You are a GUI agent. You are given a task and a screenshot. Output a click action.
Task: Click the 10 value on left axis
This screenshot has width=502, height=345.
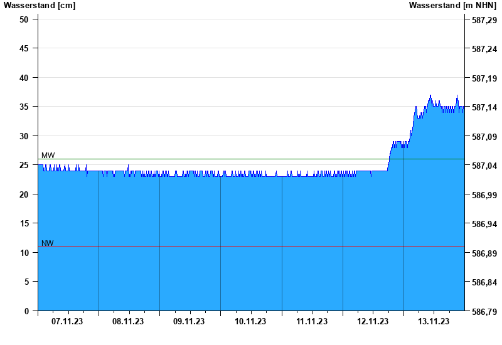click(x=24, y=253)
